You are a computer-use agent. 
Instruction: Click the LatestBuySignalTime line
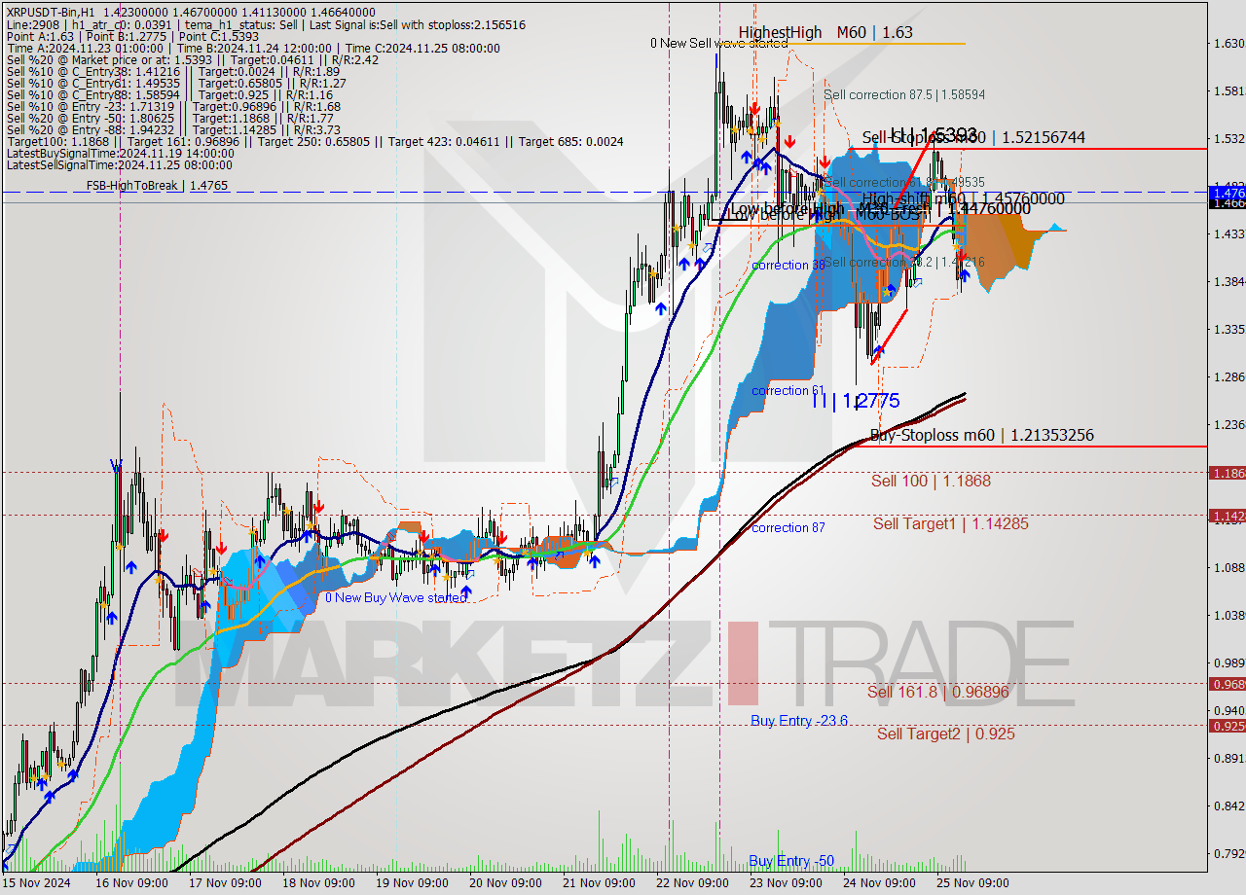(x=120, y=153)
